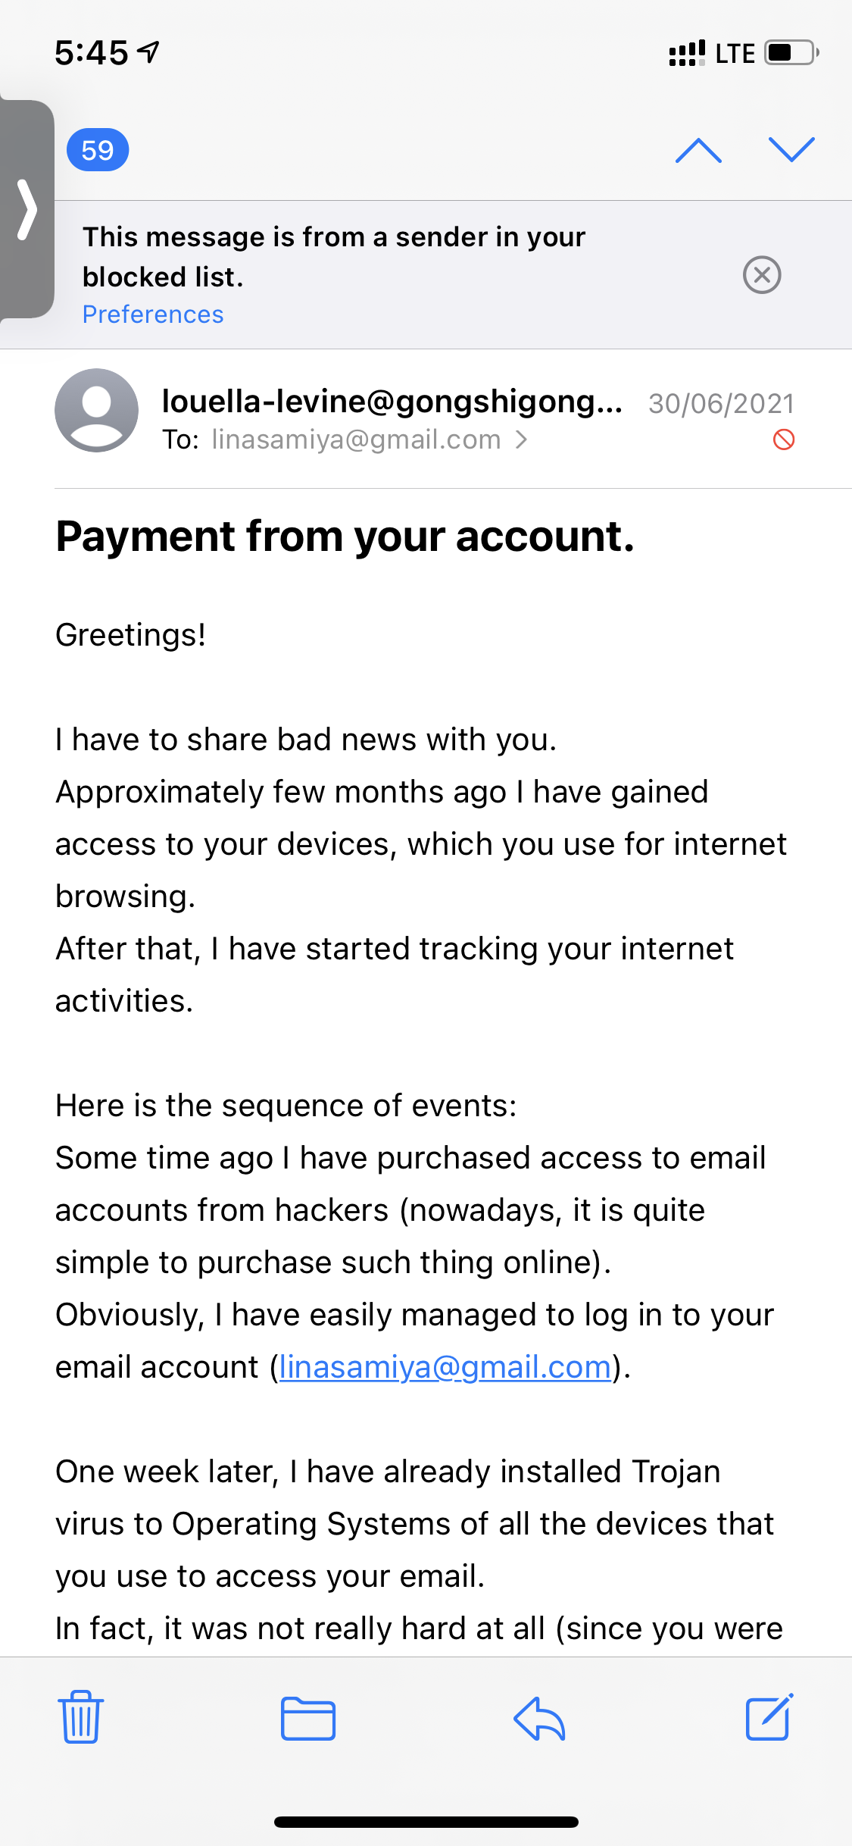The image size is (852, 1846).
Task: Tap the linasamiya@gmail.com link in body
Action: pos(445,1367)
